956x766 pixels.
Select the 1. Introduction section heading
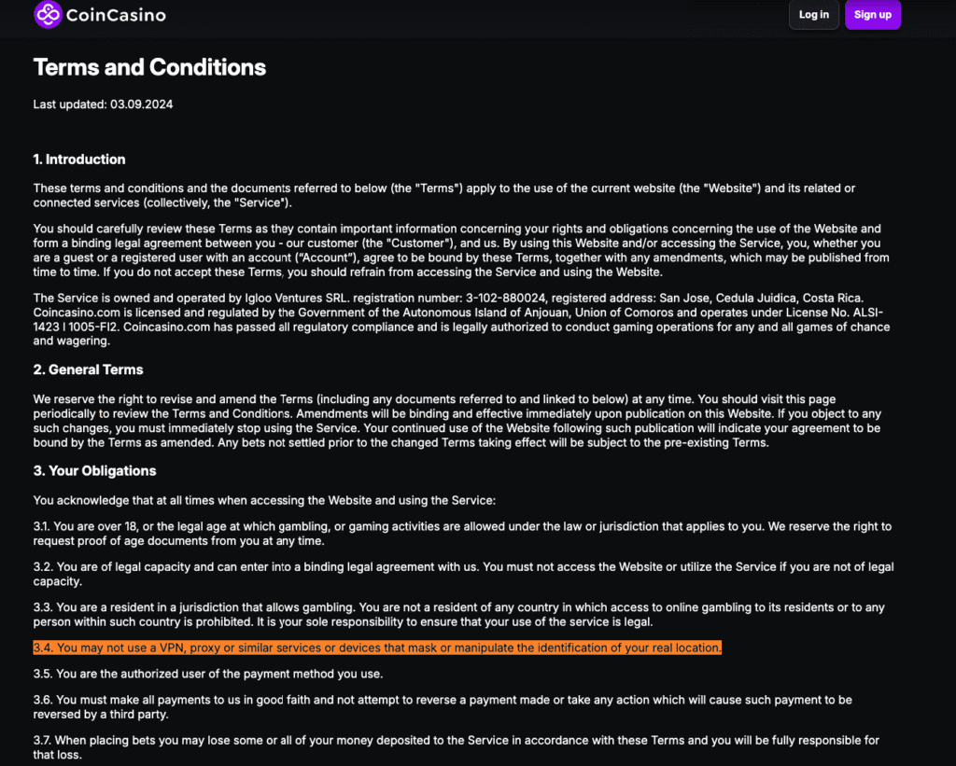click(79, 160)
